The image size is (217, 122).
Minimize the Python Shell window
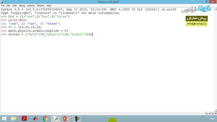(x=202, y=2)
